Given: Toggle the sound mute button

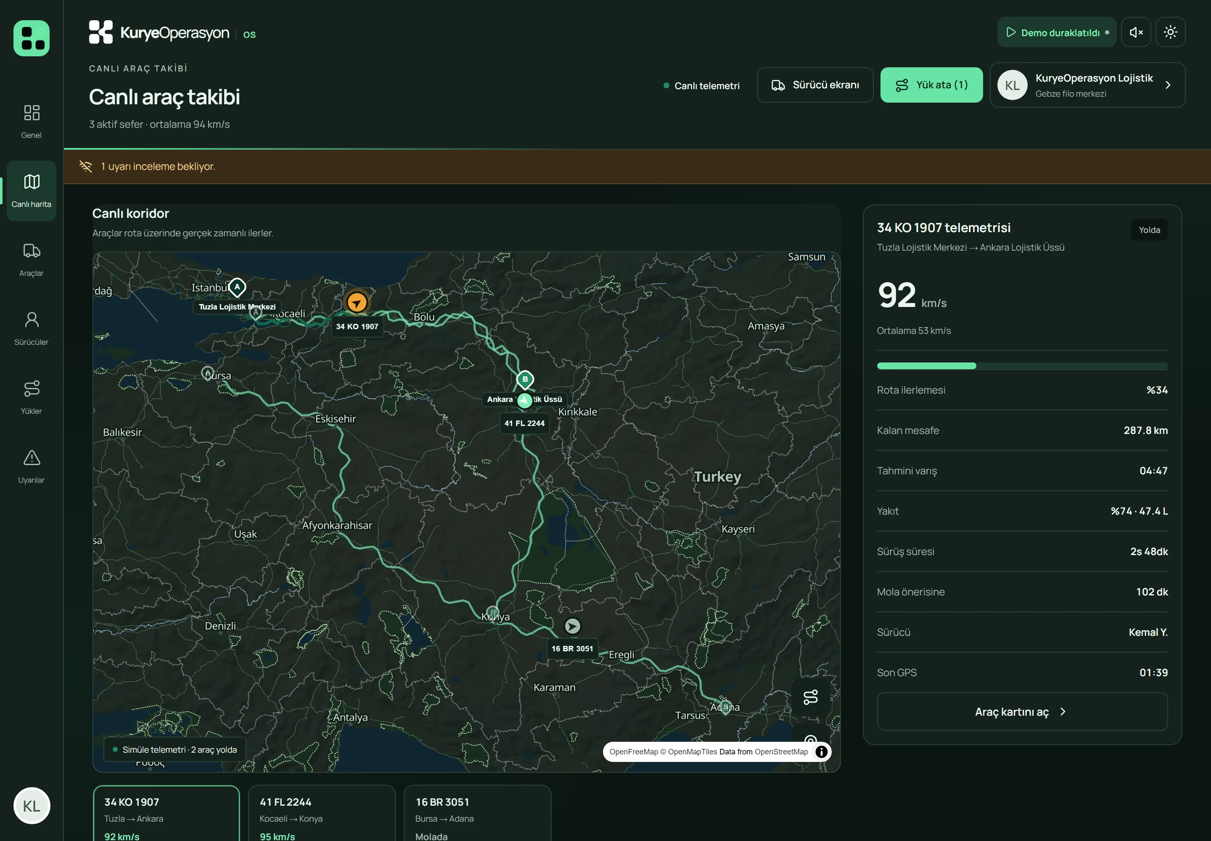Looking at the screenshot, I should [1136, 33].
